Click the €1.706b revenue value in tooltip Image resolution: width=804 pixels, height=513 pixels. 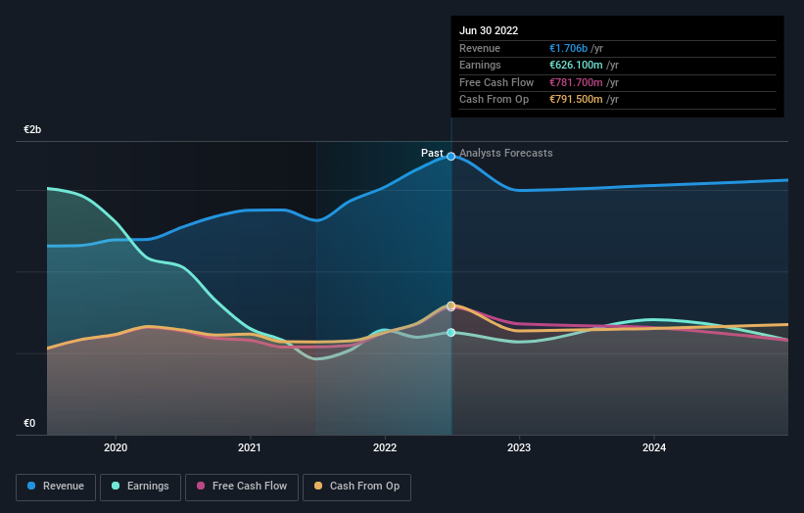568,48
